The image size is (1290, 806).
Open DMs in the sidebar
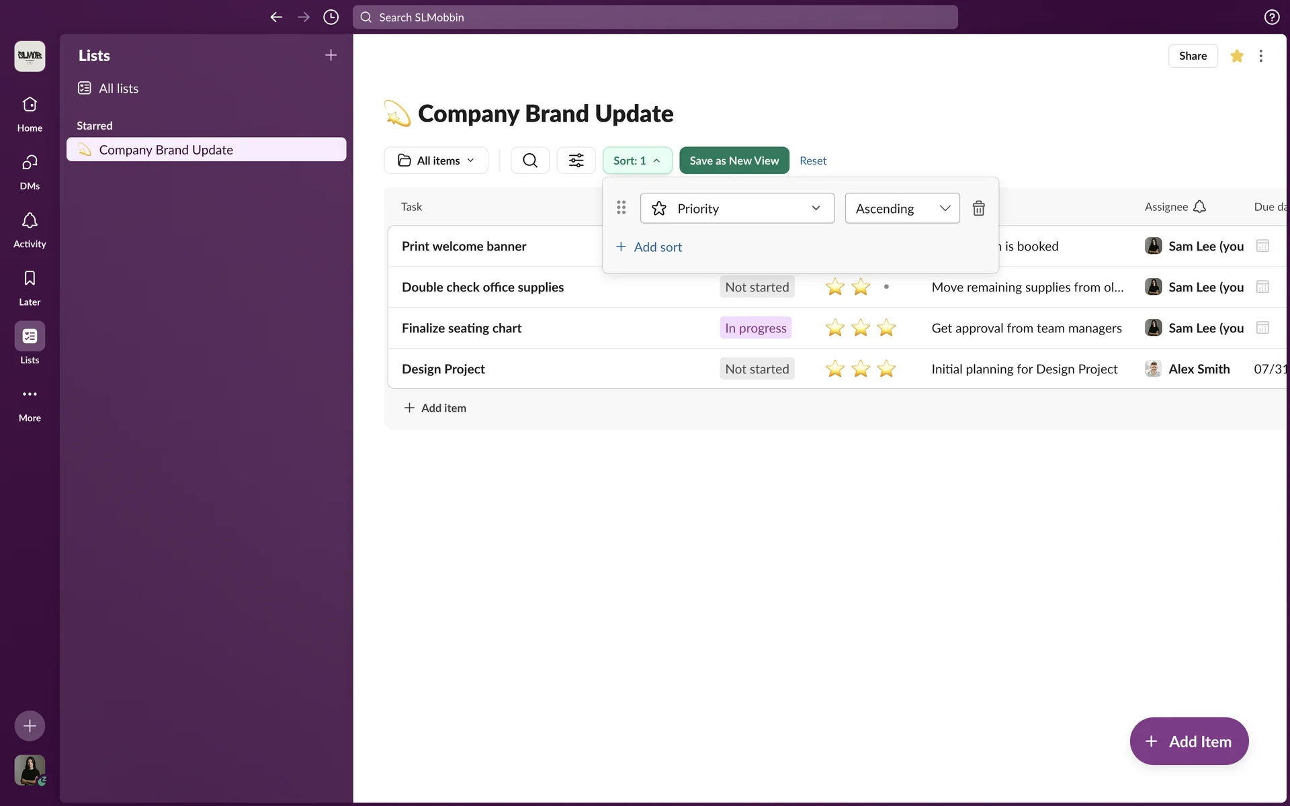30,171
